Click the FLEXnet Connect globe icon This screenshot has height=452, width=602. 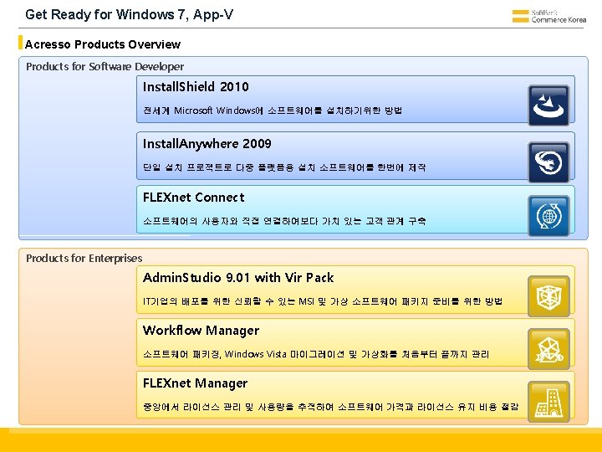pyautogui.click(x=548, y=216)
